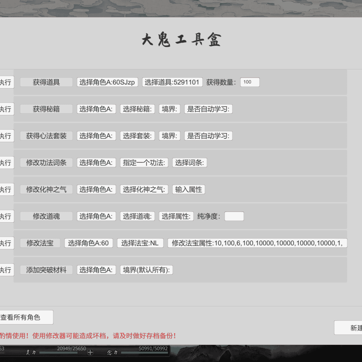
Task: Open the 选择套装 selector
Action: tap(137, 136)
